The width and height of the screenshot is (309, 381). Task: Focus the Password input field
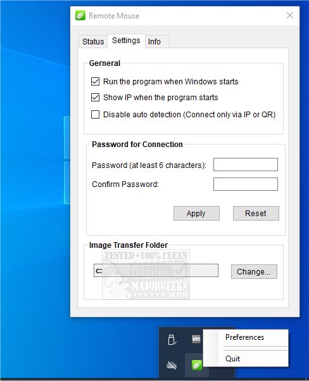coord(246,164)
